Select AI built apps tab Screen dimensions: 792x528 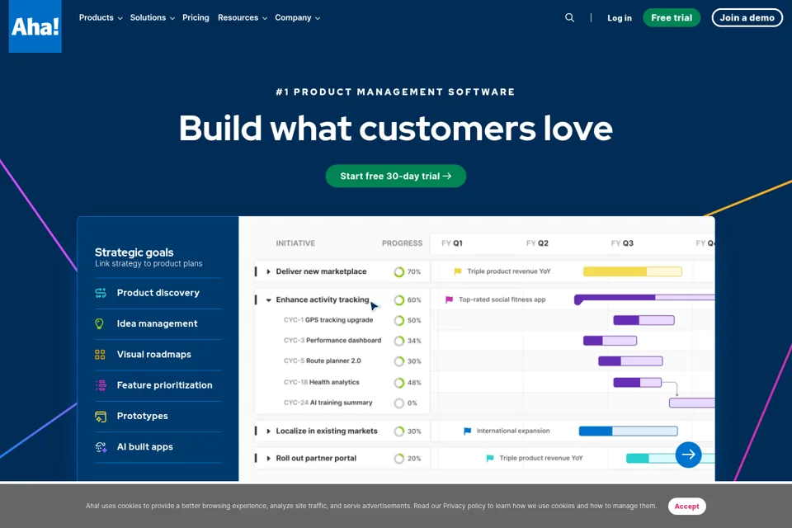click(x=158, y=447)
